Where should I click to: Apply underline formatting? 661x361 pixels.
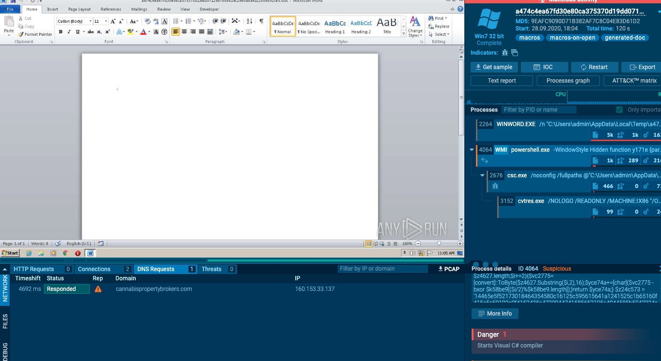[x=78, y=32]
